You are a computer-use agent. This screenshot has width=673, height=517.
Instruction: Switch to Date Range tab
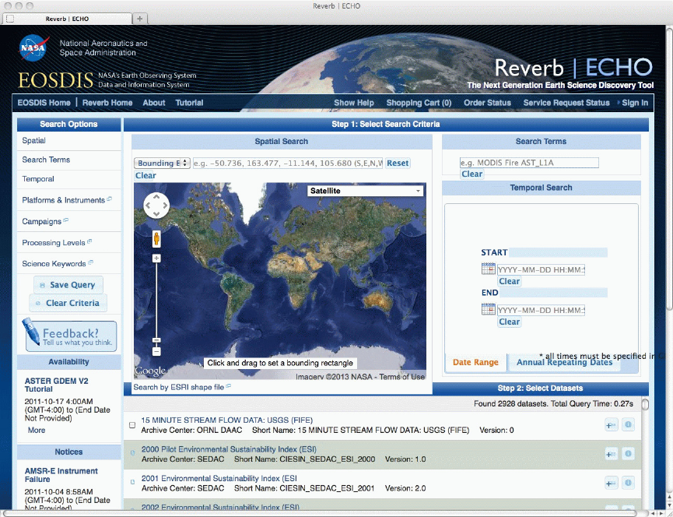[x=475, y=362]
